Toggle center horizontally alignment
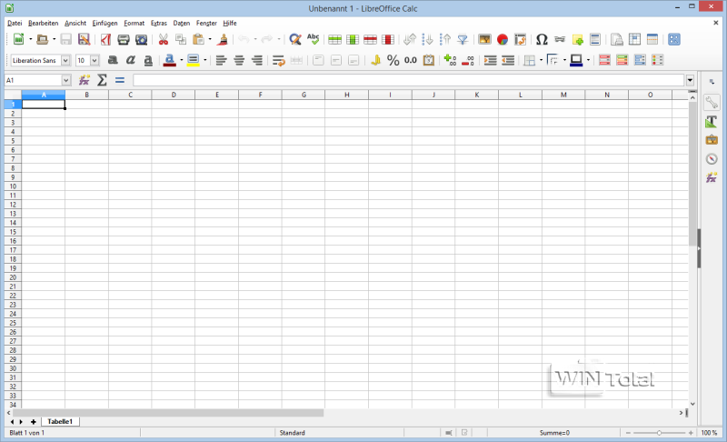Image resolution: width=727 pixels, height=442 pixels. 239,60
